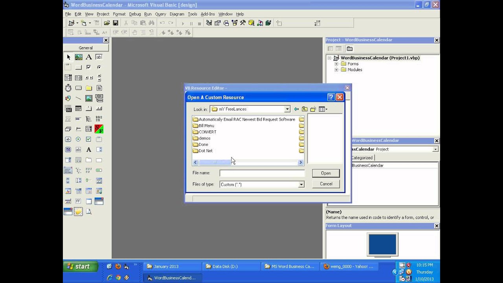
Task: Open Properties object selector dropdown
Action: coord(435,149)
